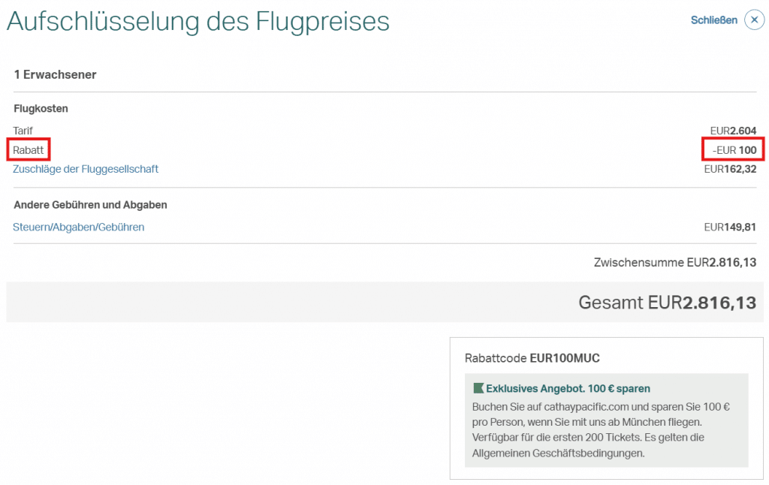The height and width of the screenshot is (485, 769).
Task: Click the Flugkosten section heading
Action: [41, 109]
